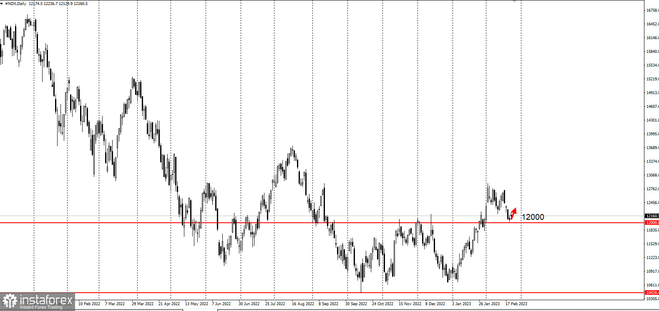The height and width of the screenshot is (311, 659).
Task: Click the #NDX,Daily symbol title
Action: coord(15,3)
